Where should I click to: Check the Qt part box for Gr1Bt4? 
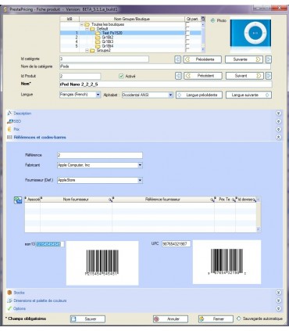tap(187, 46)
